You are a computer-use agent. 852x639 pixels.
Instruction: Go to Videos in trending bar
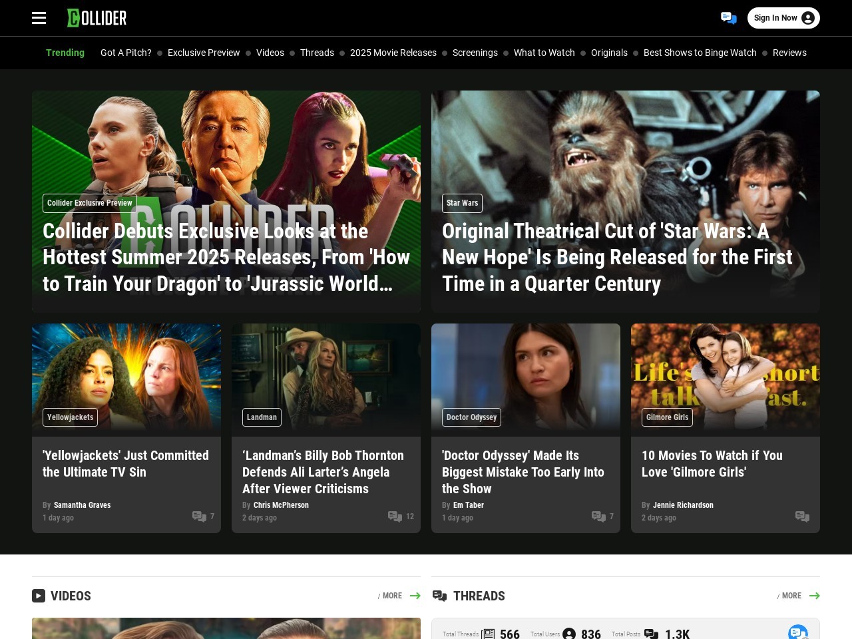pos(270,53)
